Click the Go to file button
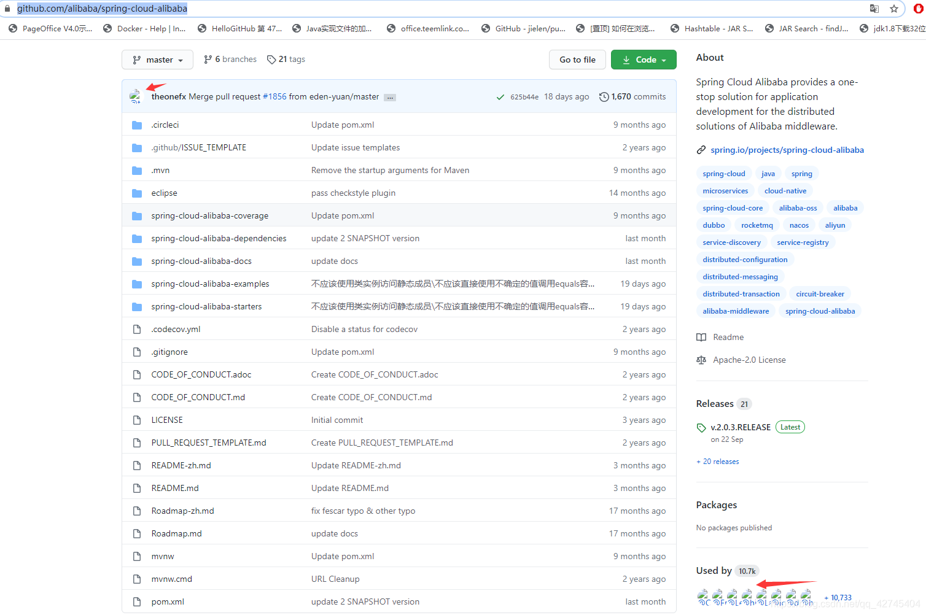This screenshot has height=615, width=926. pos(577,60)
